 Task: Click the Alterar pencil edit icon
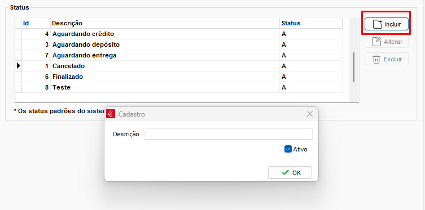pyautogui.click(x=376, y=42)
